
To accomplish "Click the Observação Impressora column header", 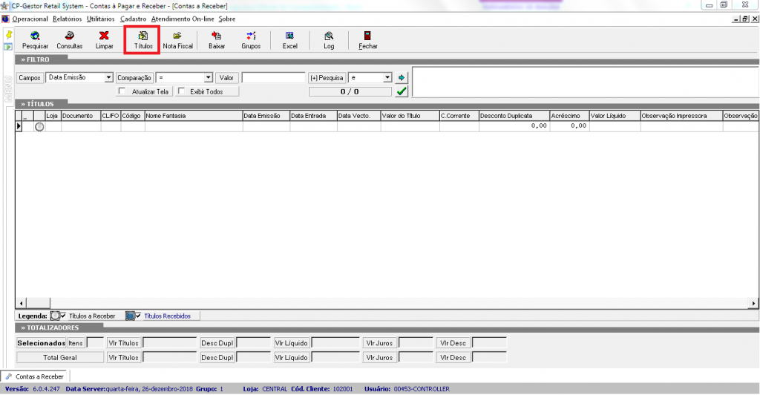I will 681,116.
